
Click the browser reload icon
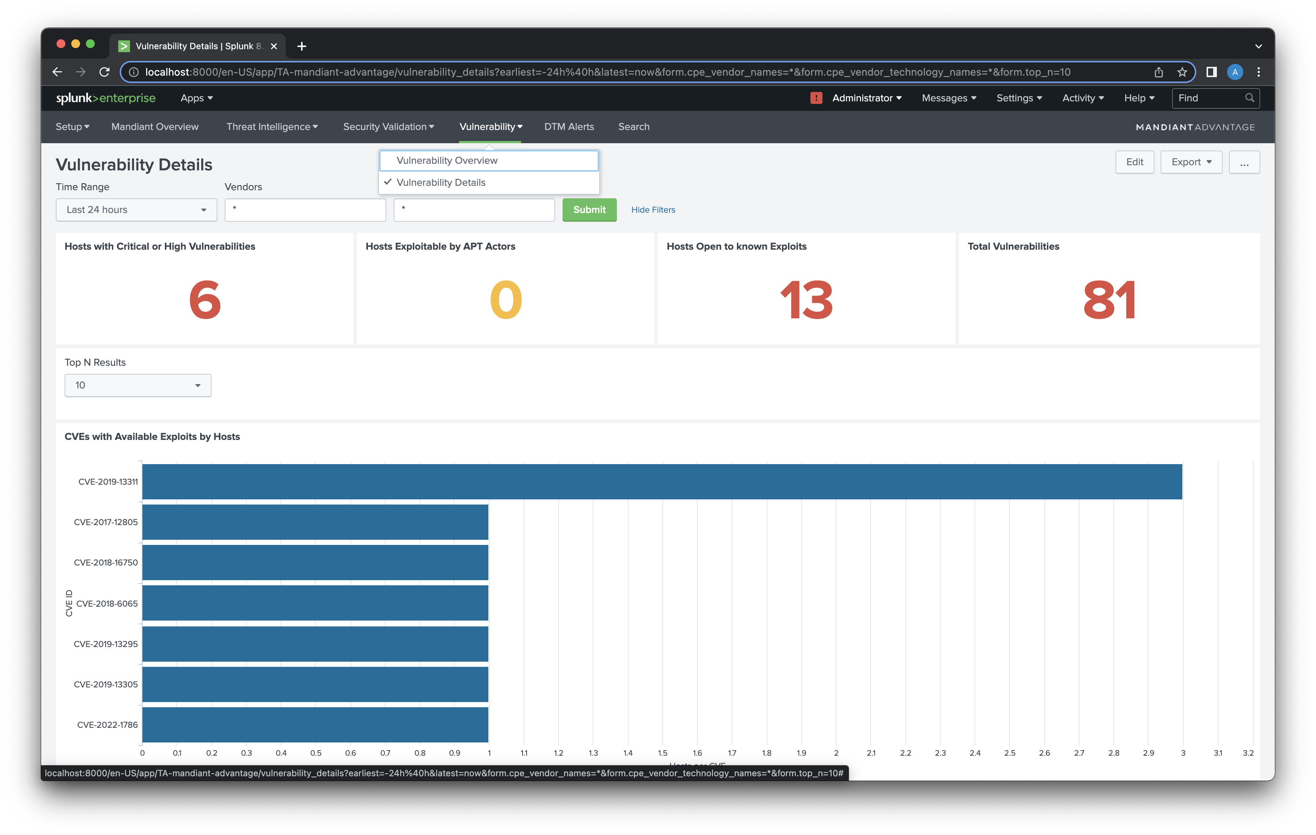tap(104, 72)
